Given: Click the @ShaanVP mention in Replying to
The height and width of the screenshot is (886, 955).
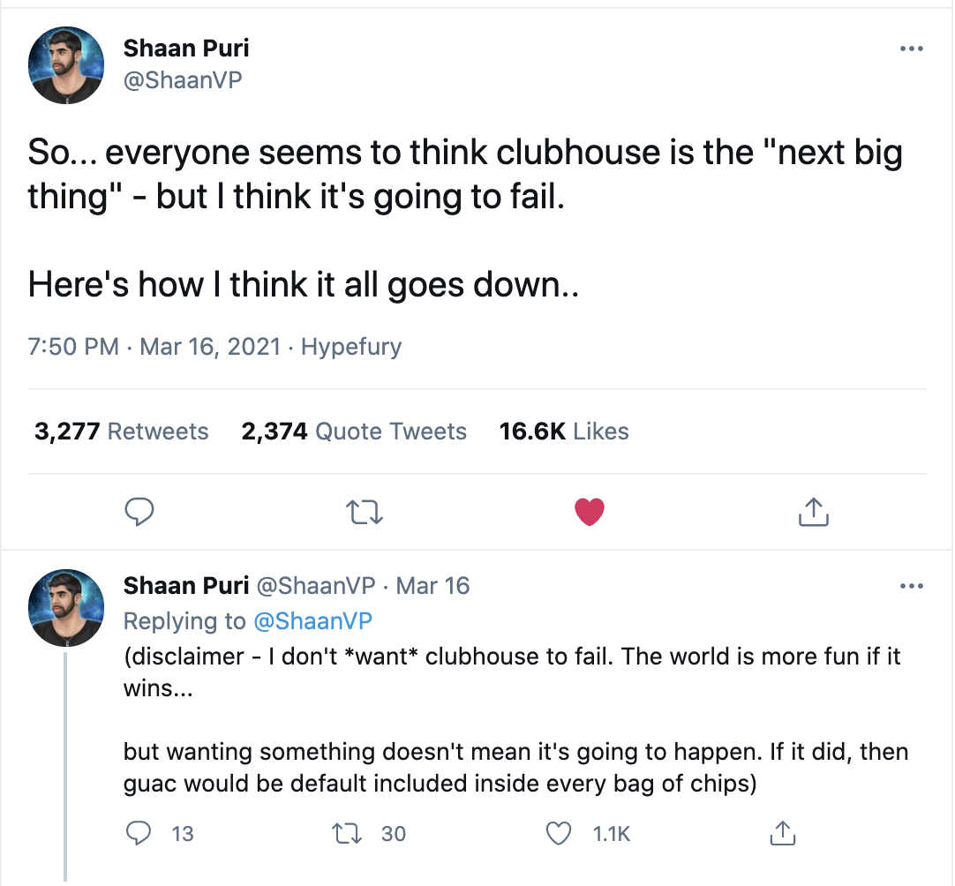Looking at the screenshot, I should [312, 620].
